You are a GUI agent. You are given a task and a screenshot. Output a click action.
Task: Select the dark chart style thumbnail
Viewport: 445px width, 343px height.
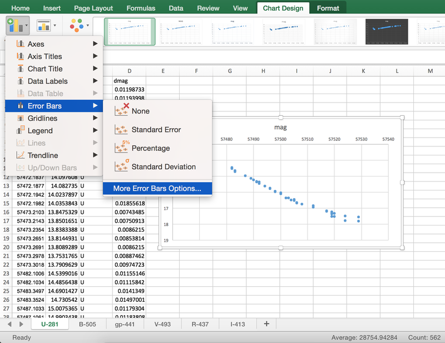387,32
